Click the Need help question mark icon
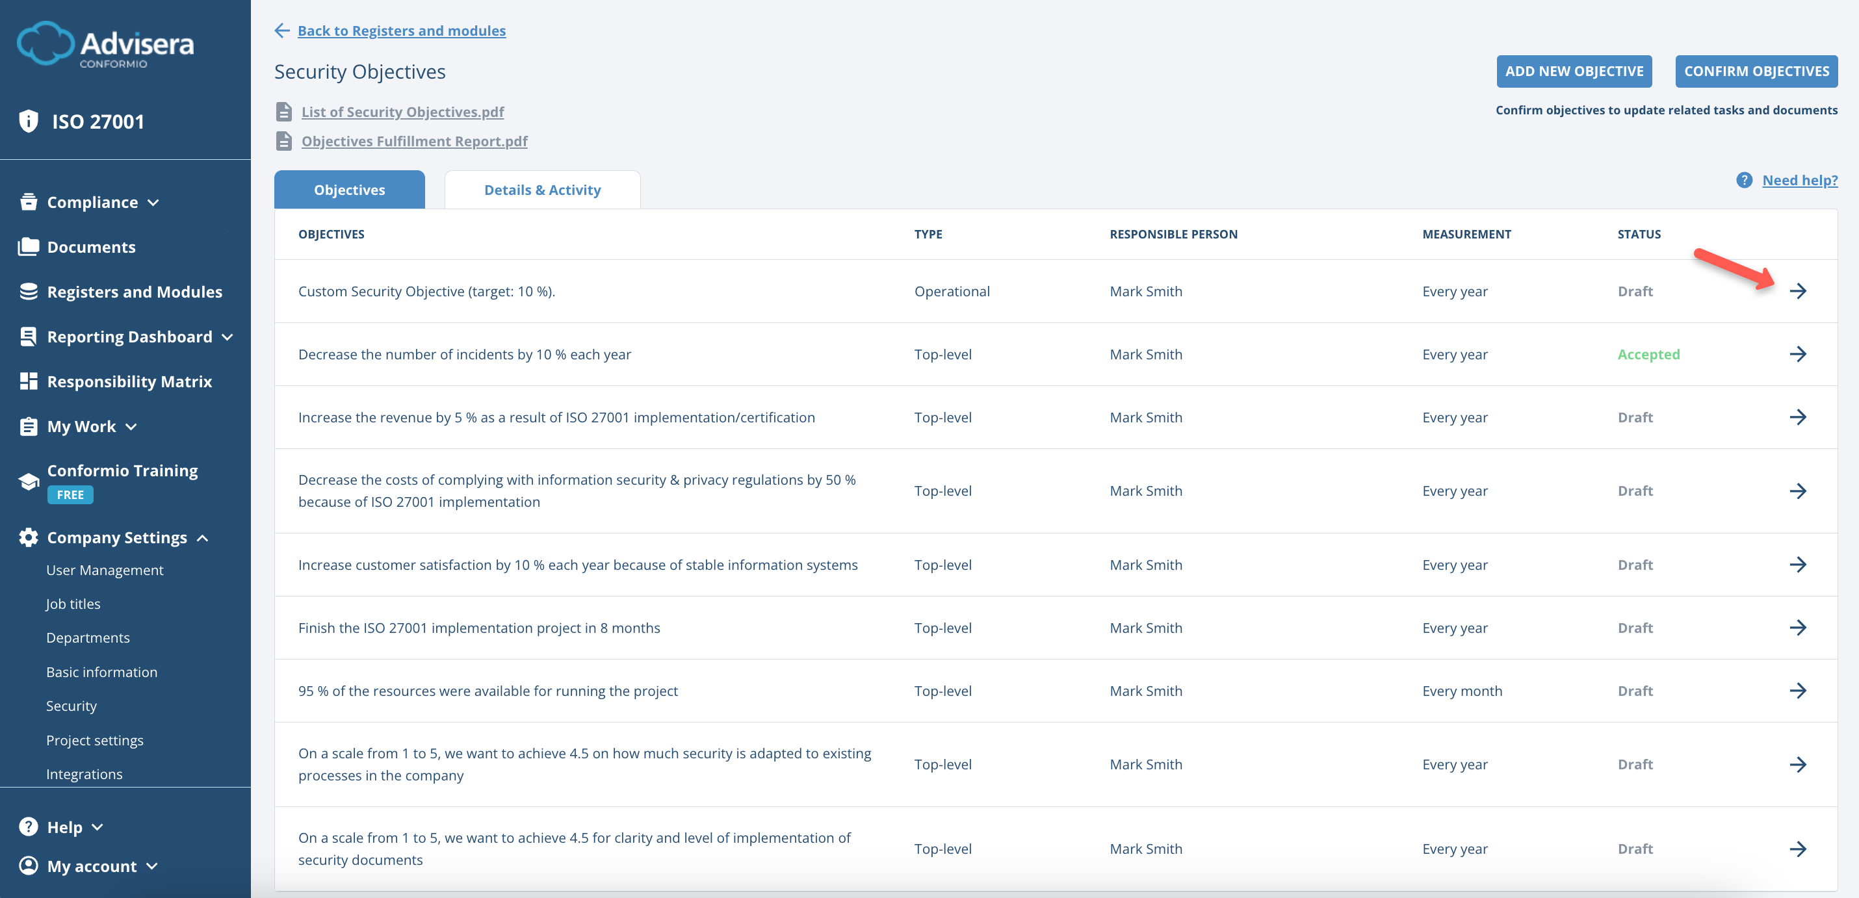The image size is (1859, 898). point(1746,181)
